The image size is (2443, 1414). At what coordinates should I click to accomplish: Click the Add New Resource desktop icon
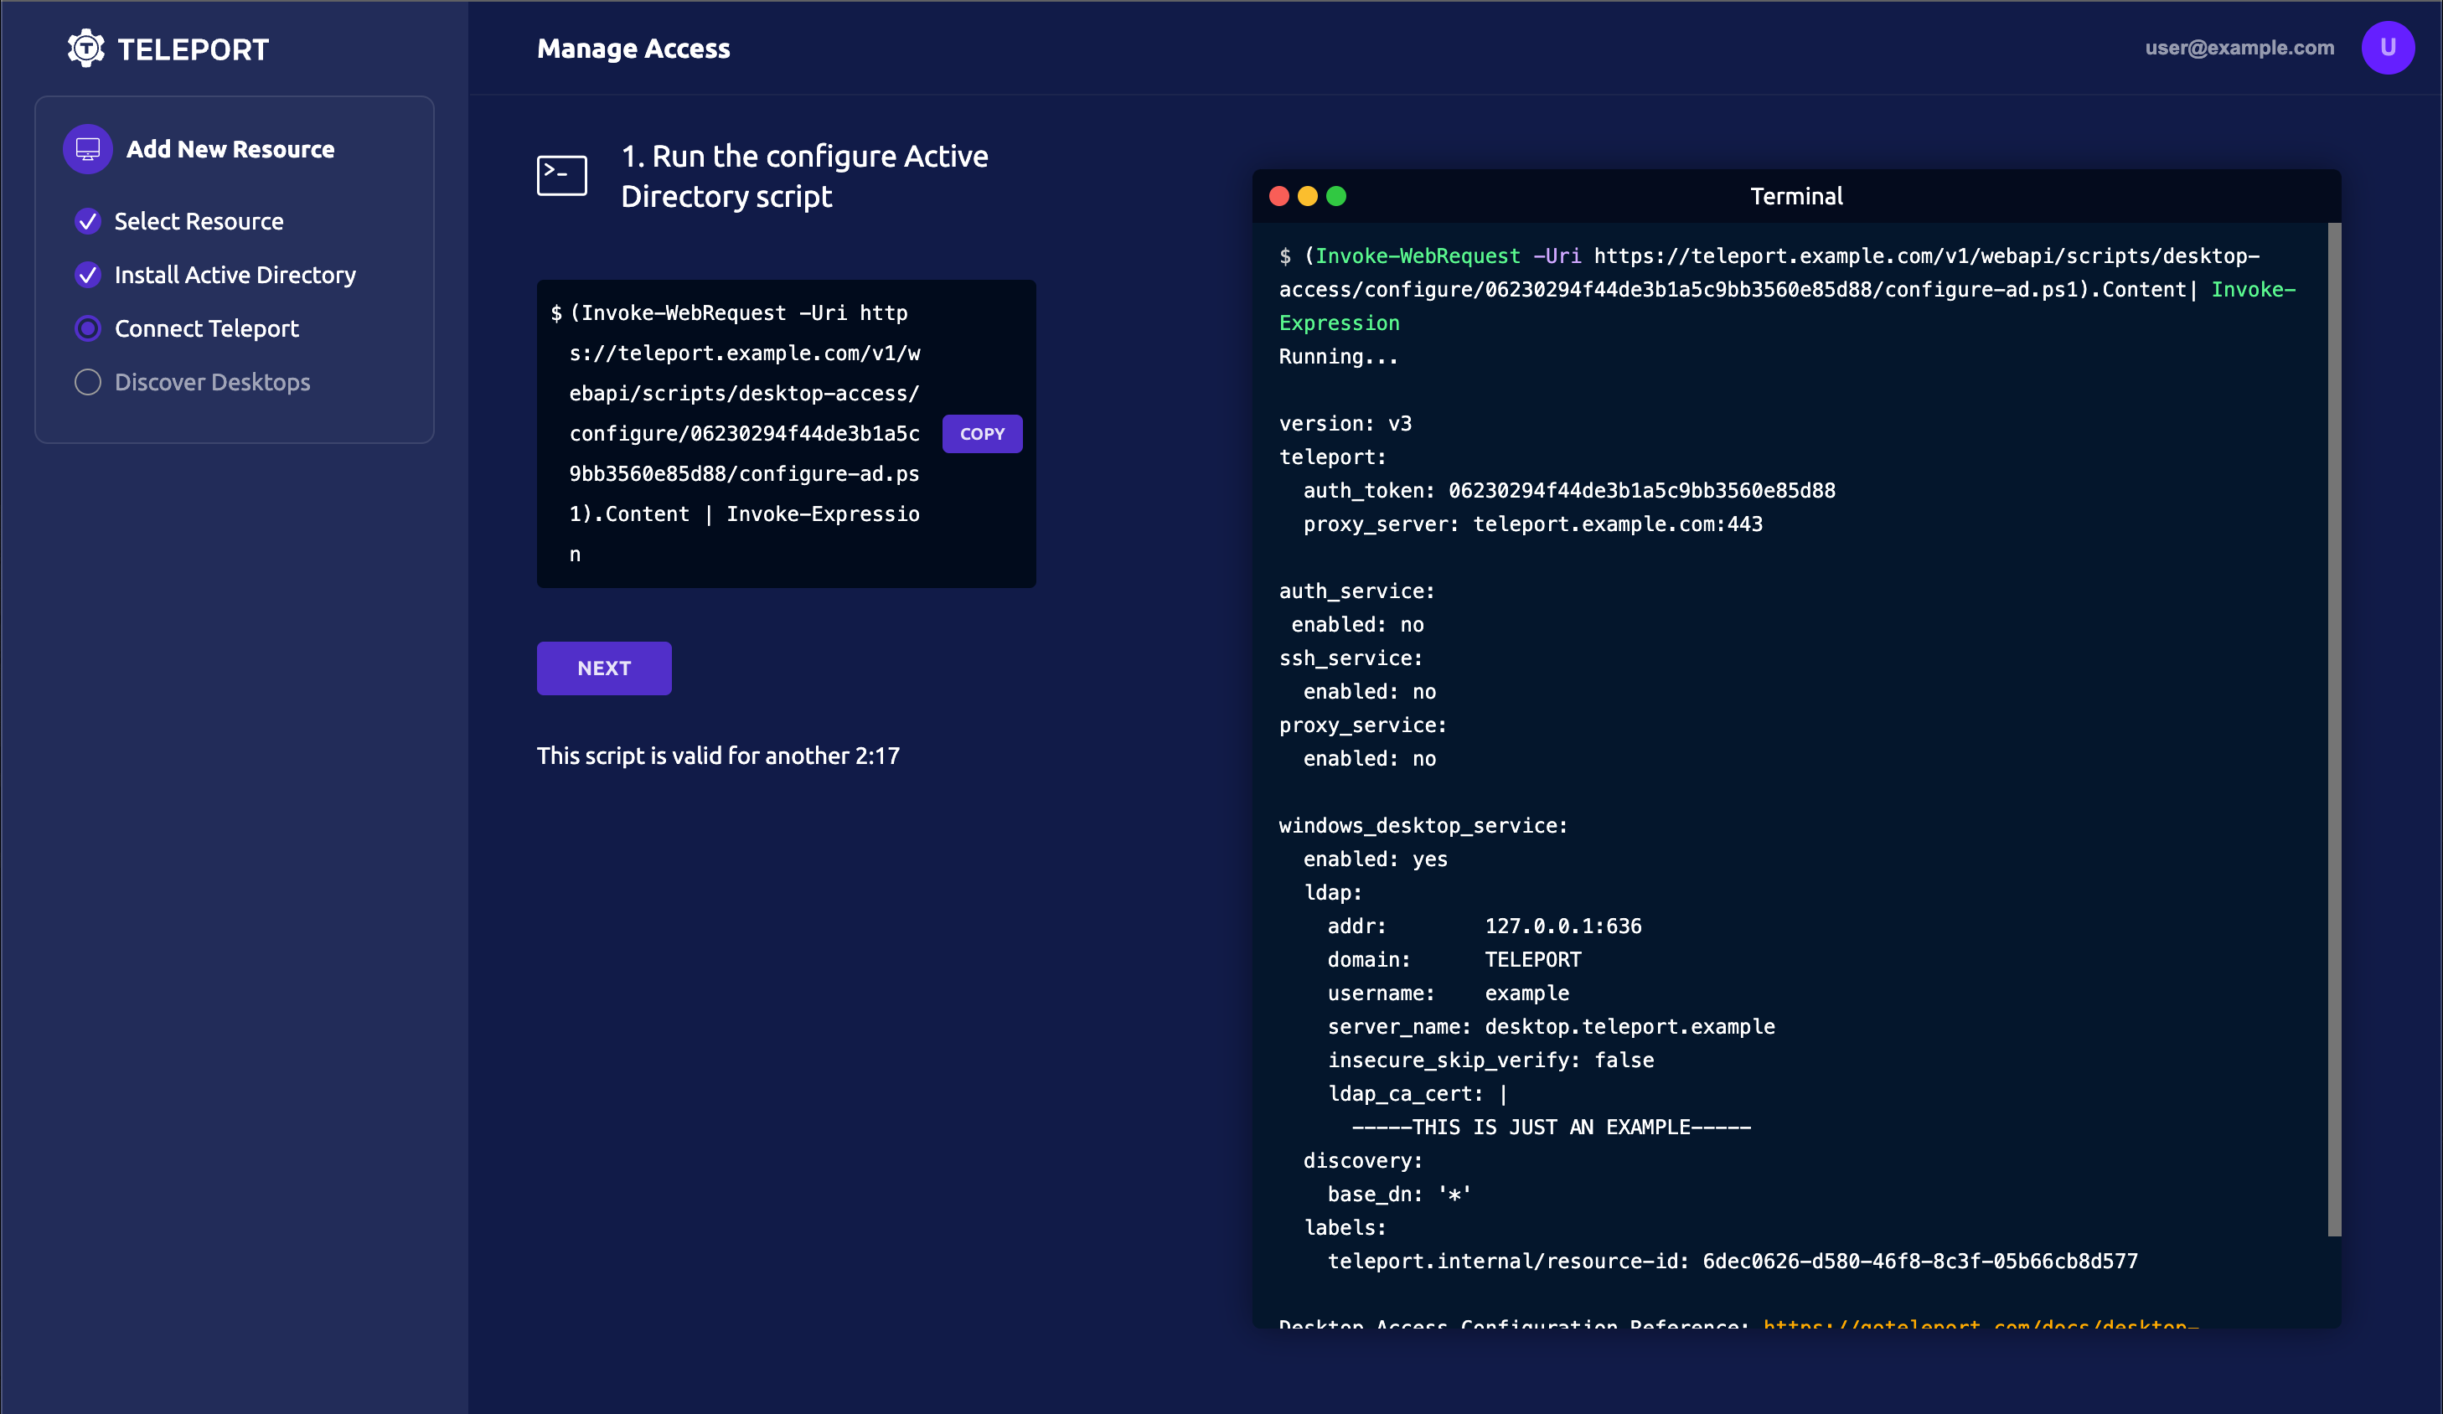click(x=88, y=149)
